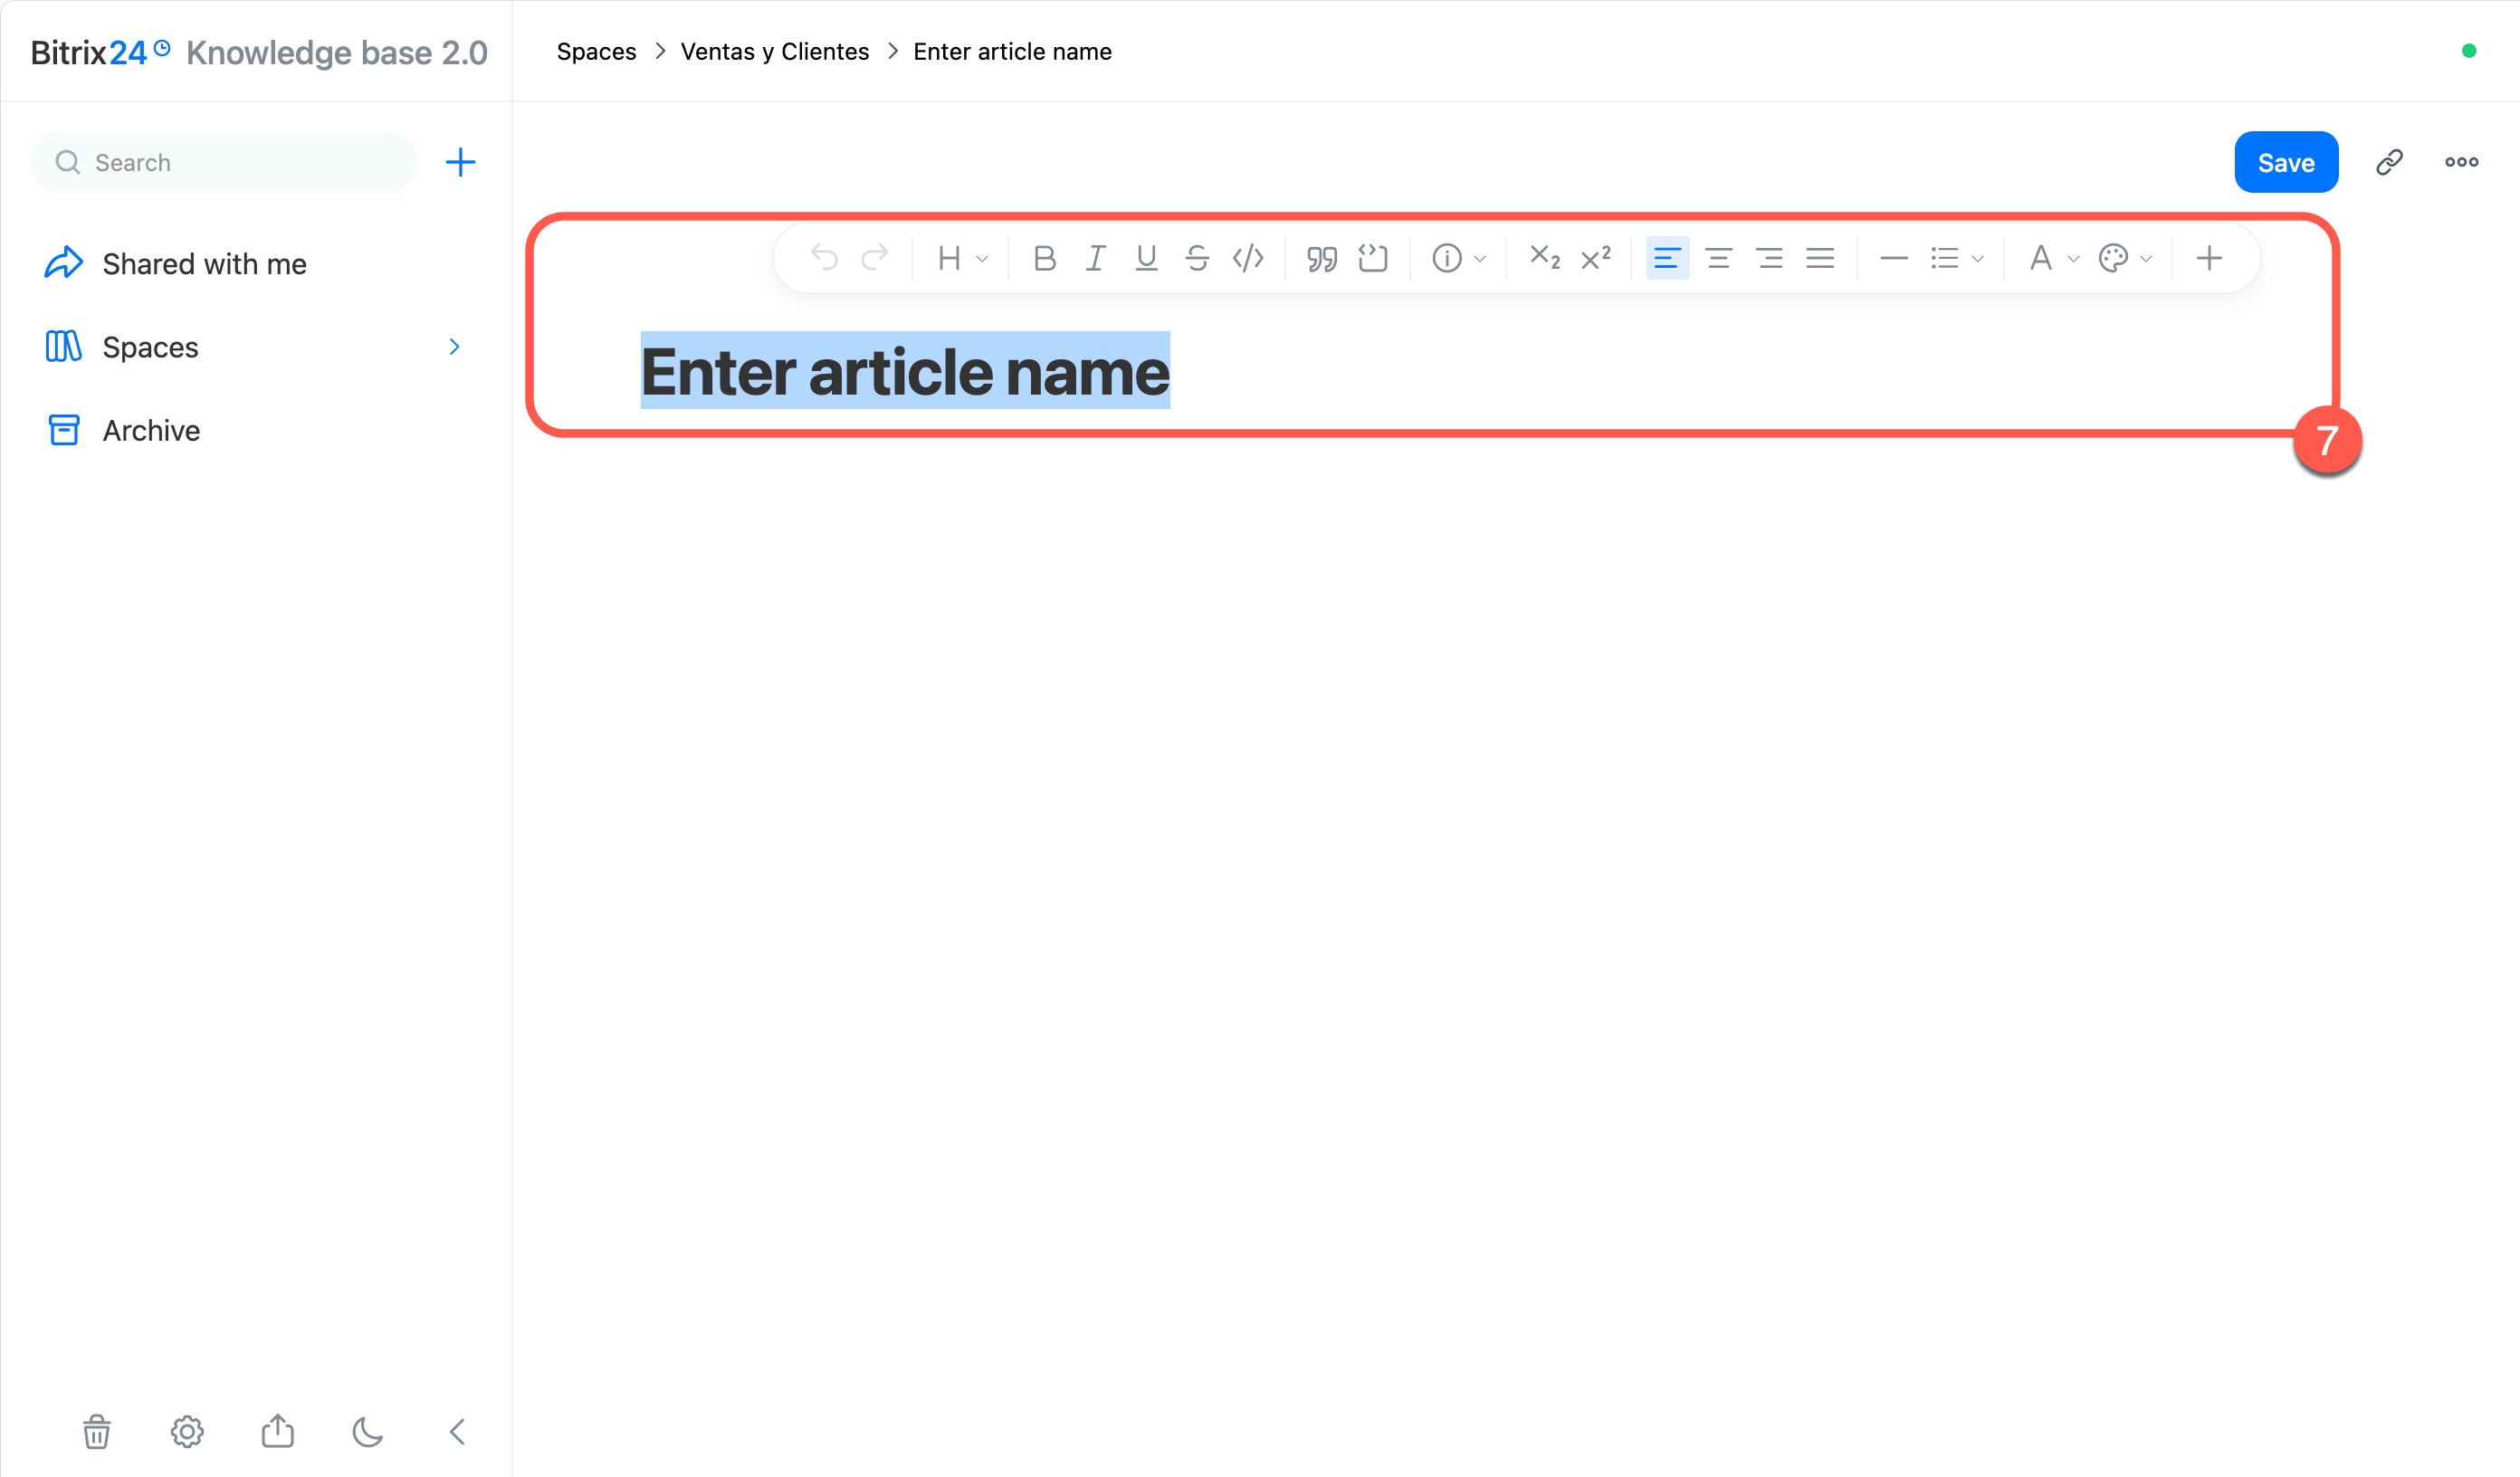Image resolution: width=2520 pixels, height=1477 pixels.
Task: Open the text background color palette
Action: coord(2125,259)
